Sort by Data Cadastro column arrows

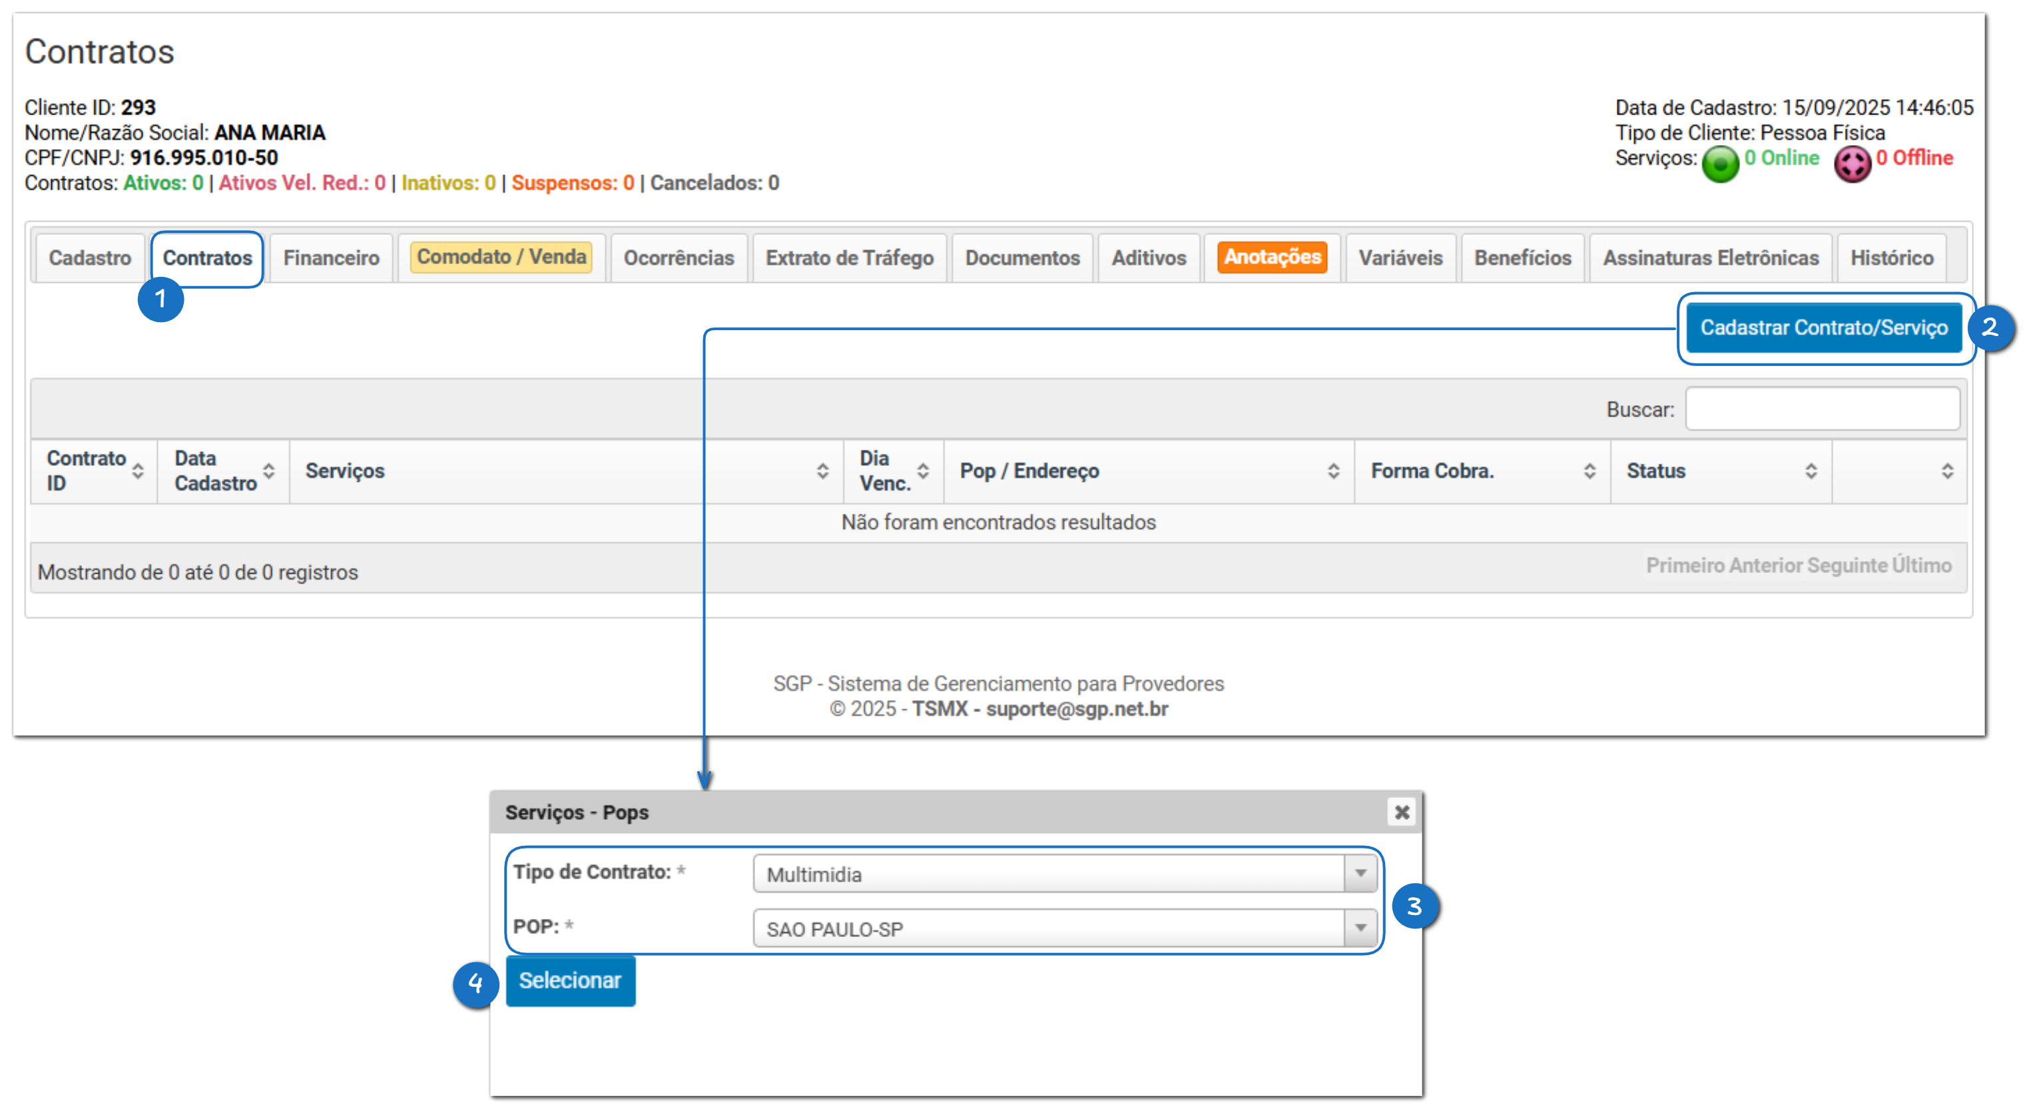tap(269, 471)
